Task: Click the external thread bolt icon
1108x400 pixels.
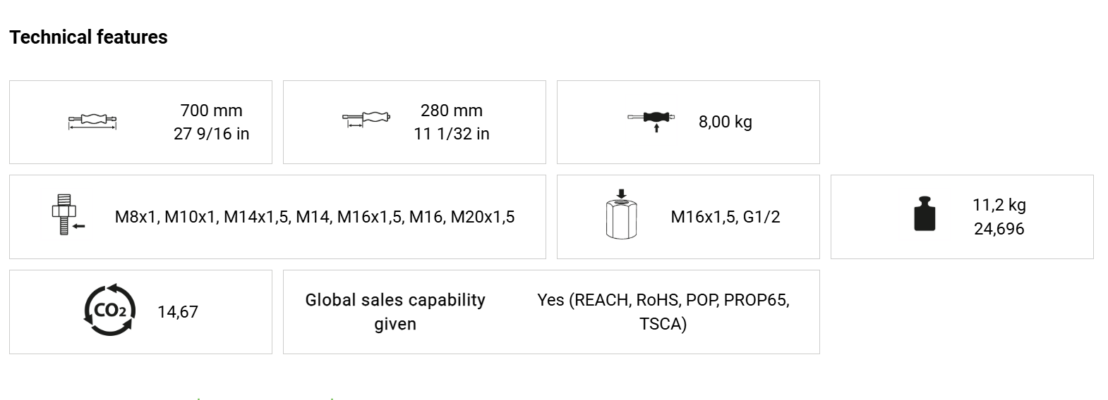Action: click(66, 215)
